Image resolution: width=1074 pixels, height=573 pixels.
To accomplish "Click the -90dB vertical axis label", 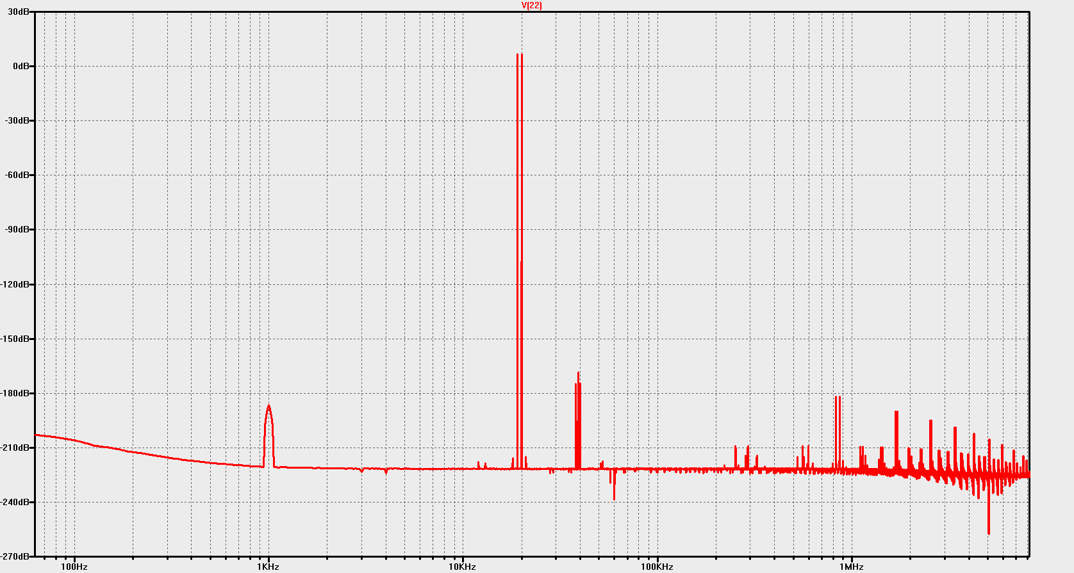I will (17, 230).
